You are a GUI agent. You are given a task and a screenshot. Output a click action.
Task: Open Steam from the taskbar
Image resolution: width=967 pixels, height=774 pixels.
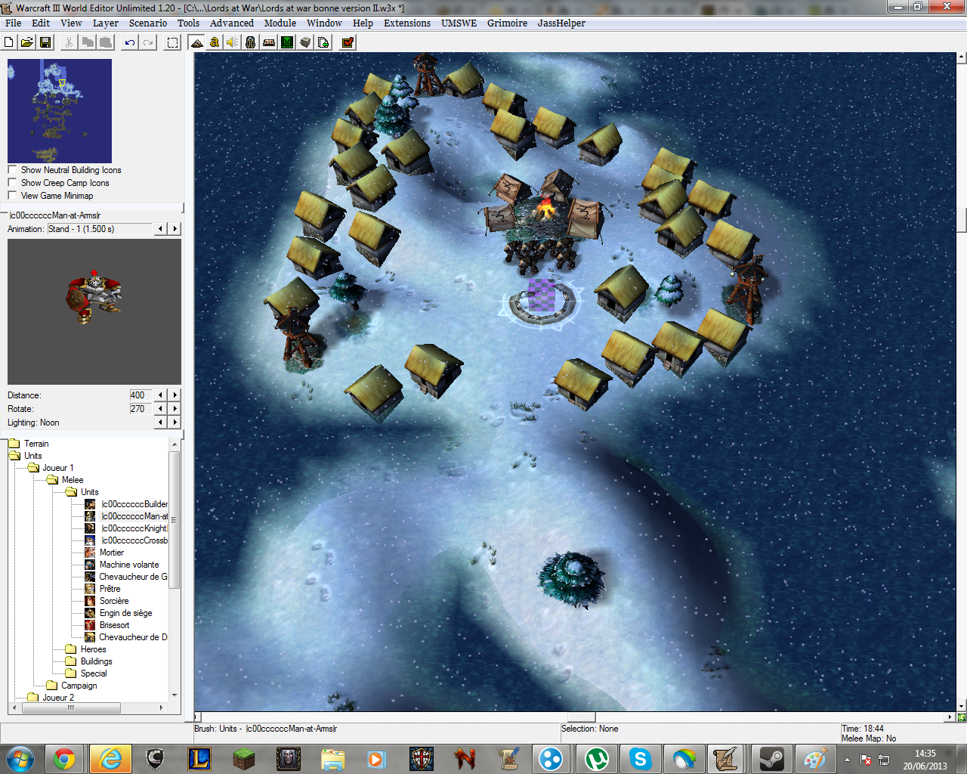pyautogui.click(x=771, y=759)
